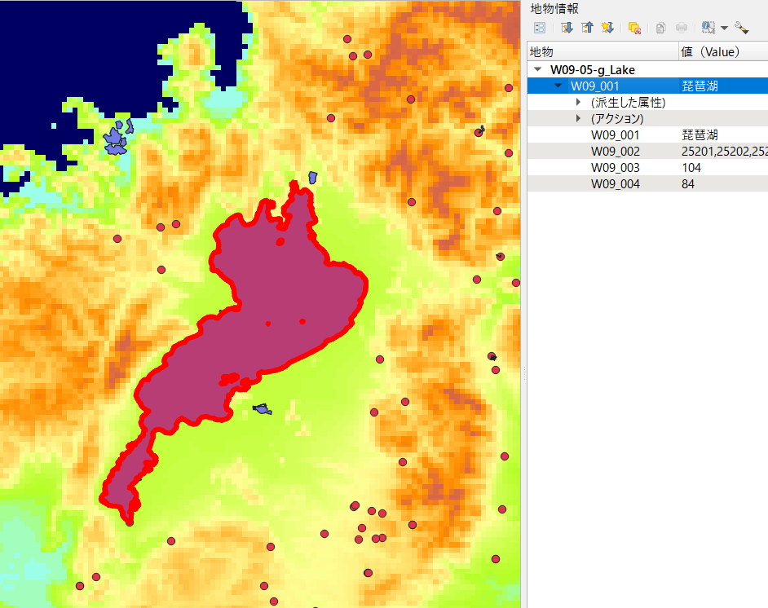The image size is (768, 608).
Task: Expand the (派生した属性) derived attributes node
Action: click(578, 102)
